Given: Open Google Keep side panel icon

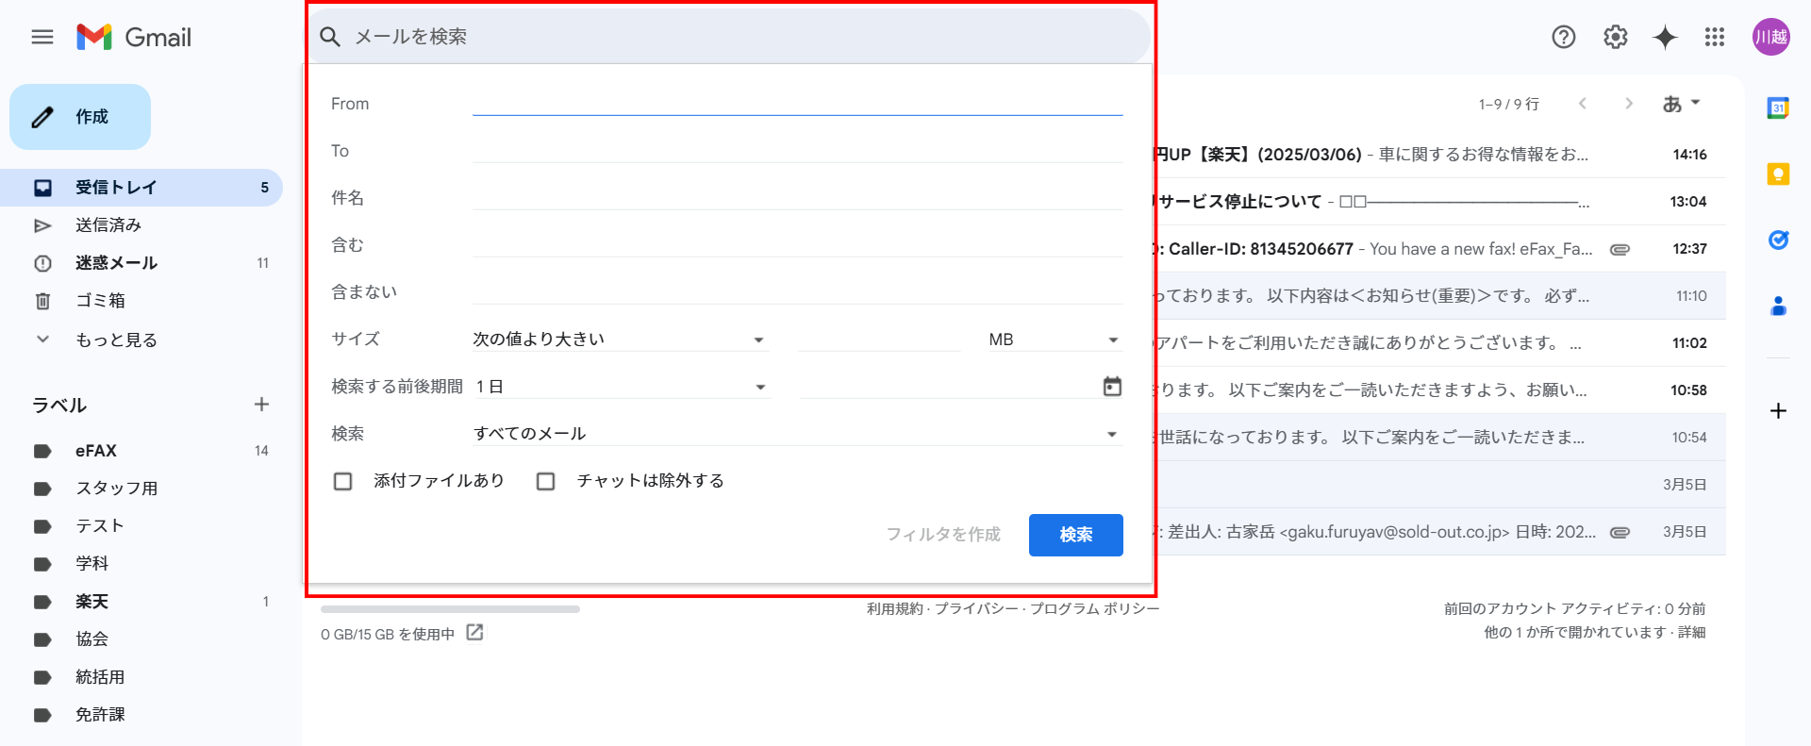Looking at the screenshot, I should pyautogui.click(x=1778, y=174).
